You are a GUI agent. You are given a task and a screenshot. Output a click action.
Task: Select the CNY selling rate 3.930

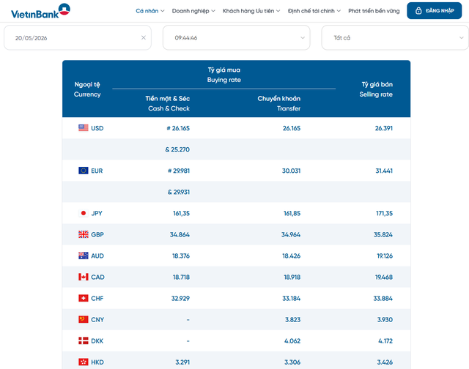pos(385,320)
